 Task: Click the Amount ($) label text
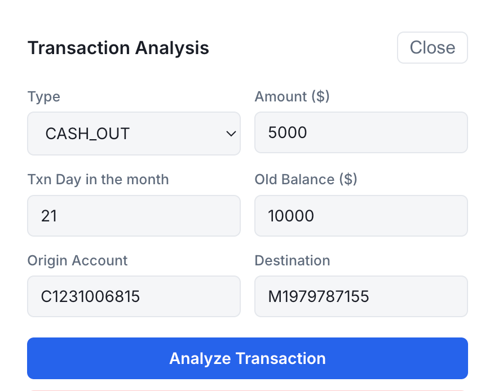pyautogui.click(x=292, y=96)
